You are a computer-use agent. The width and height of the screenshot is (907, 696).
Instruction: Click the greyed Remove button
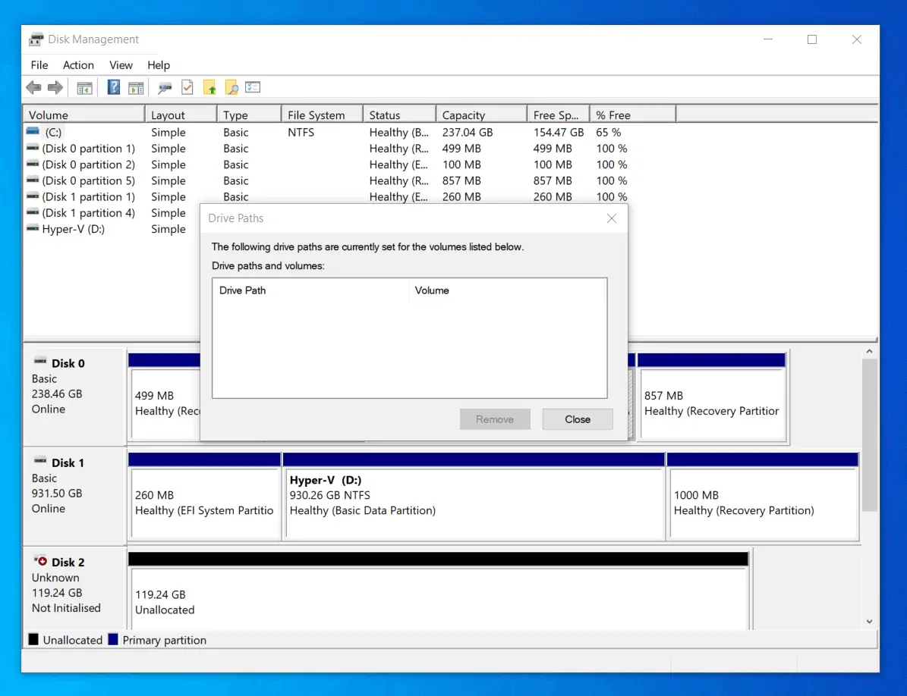coord(495,419)
